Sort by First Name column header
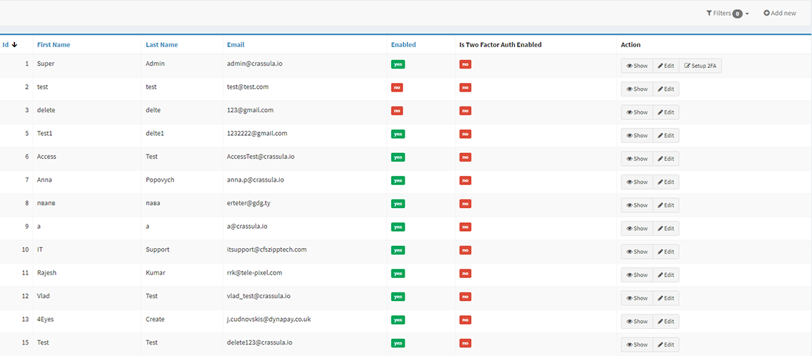Screen dimensions: 812x356 point(54,44)
